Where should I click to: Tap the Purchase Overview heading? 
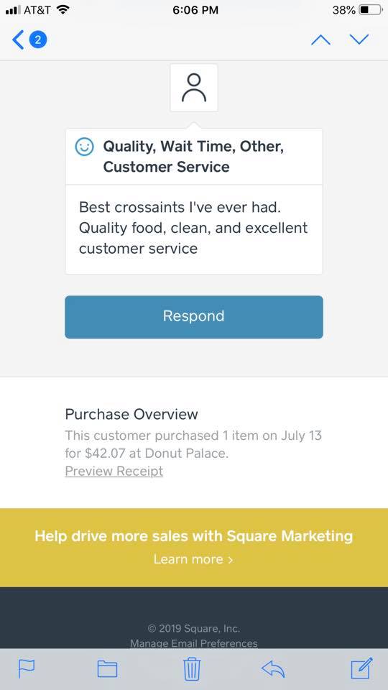point(131,414)
